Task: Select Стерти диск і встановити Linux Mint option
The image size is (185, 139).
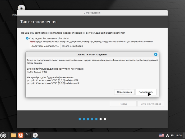Action: (27, 38)
